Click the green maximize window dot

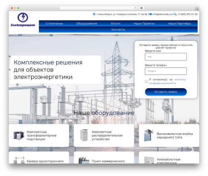[x=18, y=8]
